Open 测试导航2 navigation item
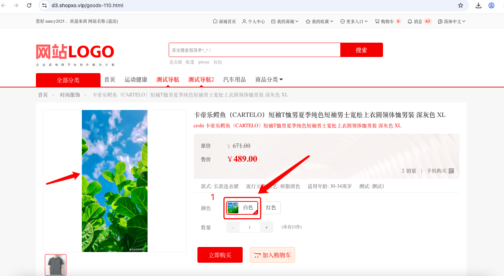The width and height of the screenshot is (504, 276). click(201, 80)
